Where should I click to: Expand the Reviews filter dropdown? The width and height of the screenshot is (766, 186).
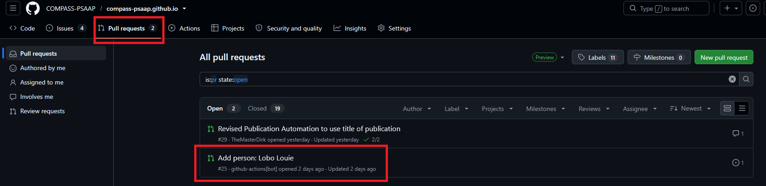point(594,109)
